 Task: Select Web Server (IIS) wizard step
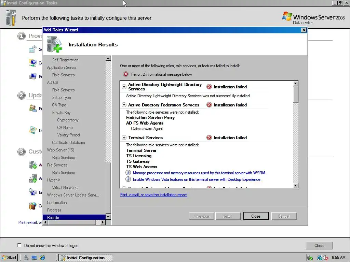[60, 150]
